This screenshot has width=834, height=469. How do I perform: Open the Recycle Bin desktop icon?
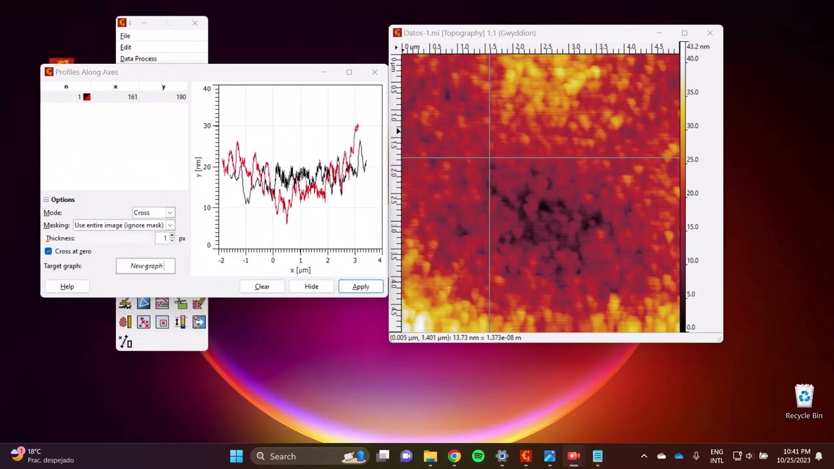(x=804, y=401)
